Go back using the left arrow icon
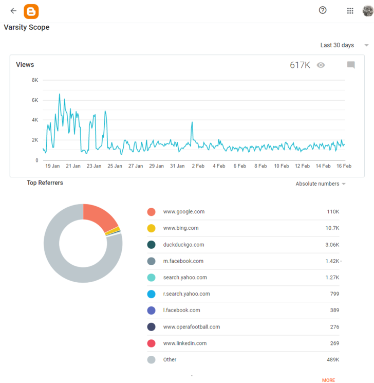Screen dimensions: 374x383 click(x=13, y=11)
